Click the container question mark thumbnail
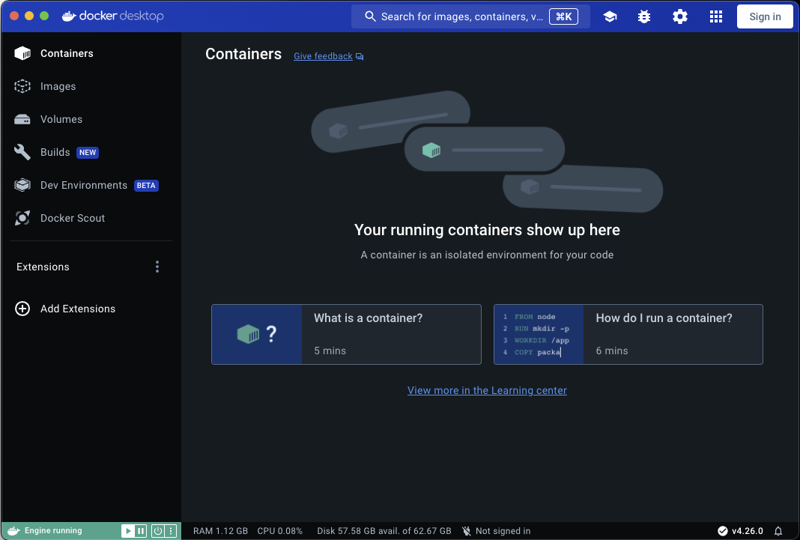 coord(257,335)
